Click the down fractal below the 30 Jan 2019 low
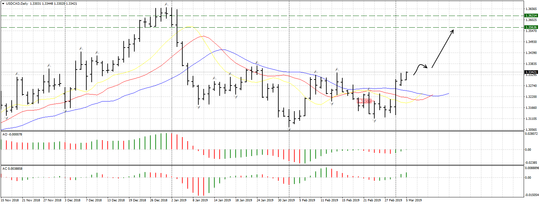The height and width of the screenshot is (204, 539). 289,130
